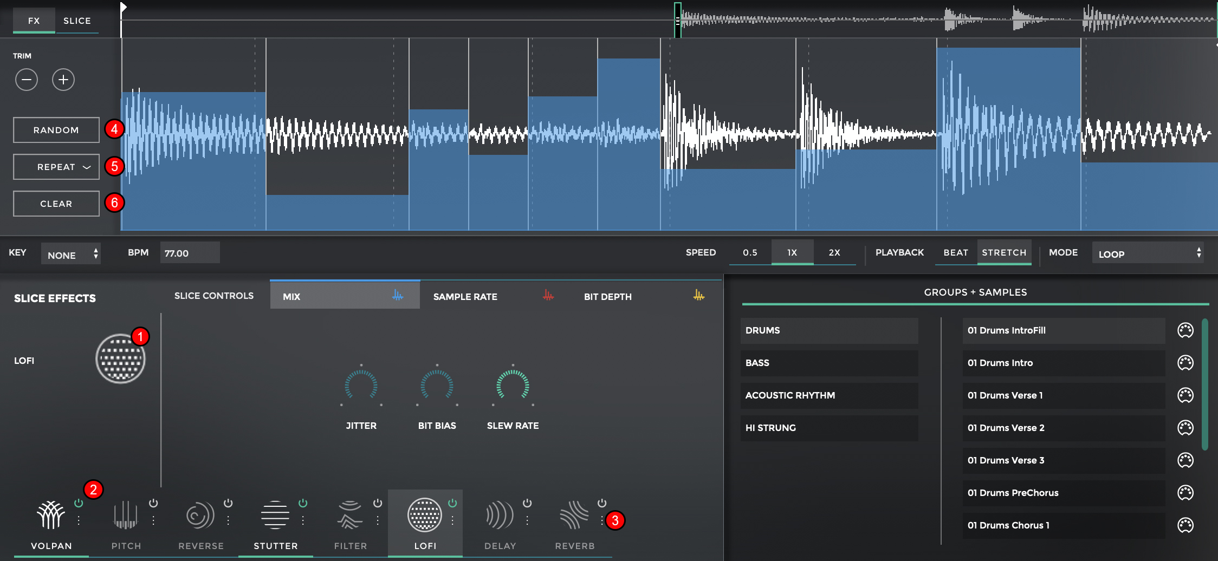Screen dimensions: 1218x561
Task: Select the REVERSE effect icon
Action: click(200, 514)
